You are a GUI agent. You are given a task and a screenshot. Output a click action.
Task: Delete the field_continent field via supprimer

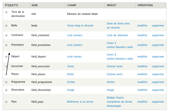pyautogui.click(x=158, y=35)
